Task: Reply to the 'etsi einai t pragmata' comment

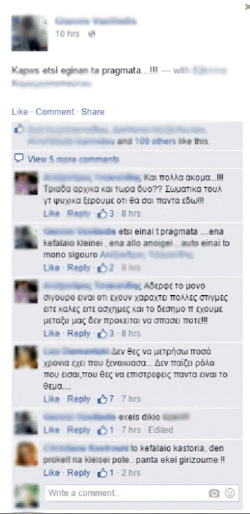Action: click(x=79, y=268)
